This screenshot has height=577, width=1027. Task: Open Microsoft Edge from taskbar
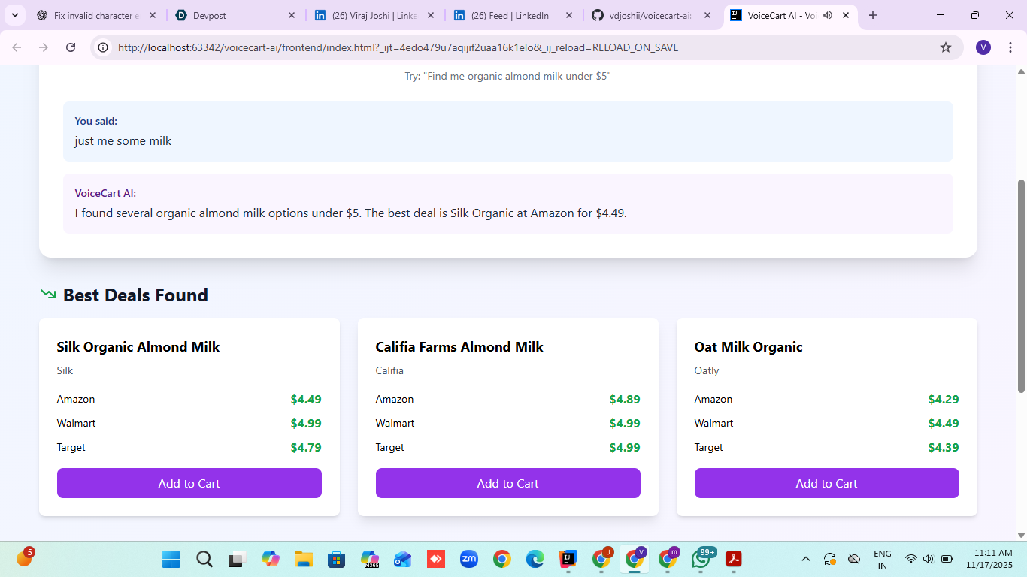(x=535, y=559)
